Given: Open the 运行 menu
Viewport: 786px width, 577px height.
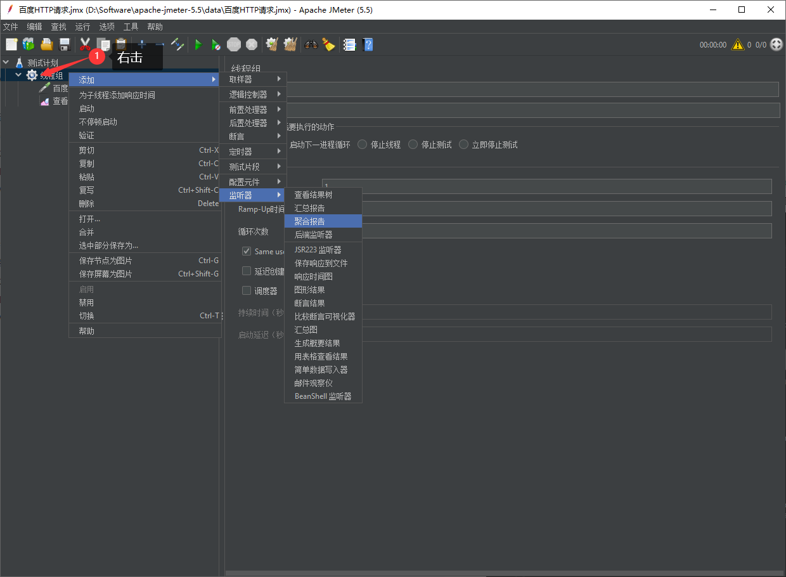Looking at the screenshot, I should pyautogui.click(x=82, y=27).
